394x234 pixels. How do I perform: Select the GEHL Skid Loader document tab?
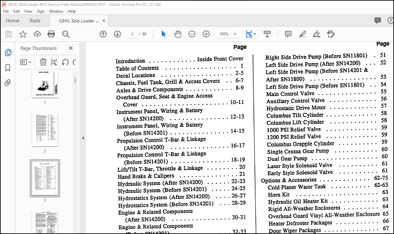(79, 21)
